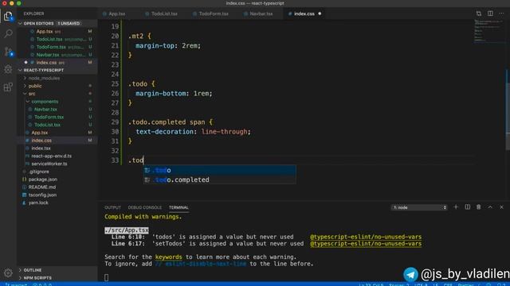Image resolution: width=510 pixels, height=286 pixels.
Task: Choose the '.todo' autocomplete suggestion
Action: (220, 170)
